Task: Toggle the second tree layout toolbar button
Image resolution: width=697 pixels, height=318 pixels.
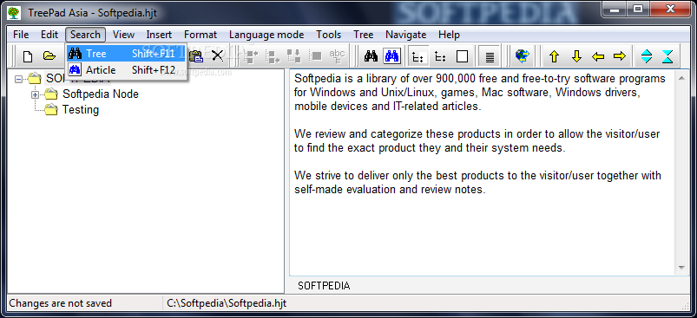Action: click(440, 56)
